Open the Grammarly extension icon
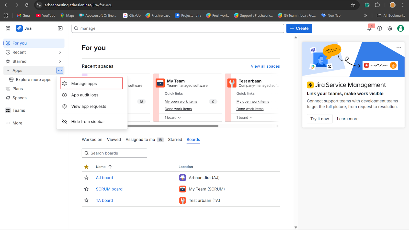Image resolution: width=409 pixels, height=230 pixels. [367, 5]
